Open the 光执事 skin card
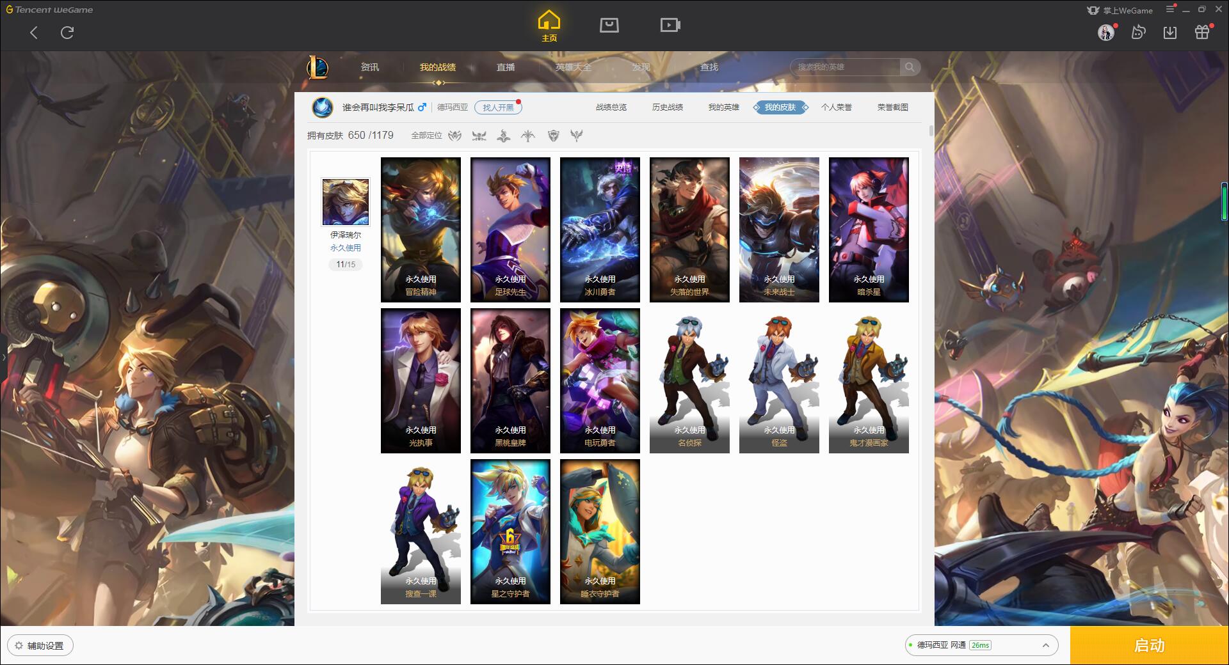1229x665 pixels. pos(421,381)
